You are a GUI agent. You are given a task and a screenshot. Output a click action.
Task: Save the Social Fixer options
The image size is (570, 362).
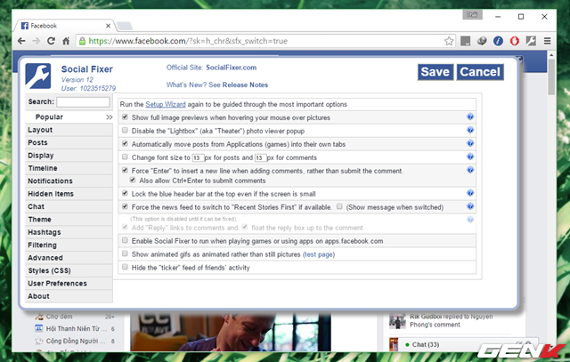(x=436, y=72)
